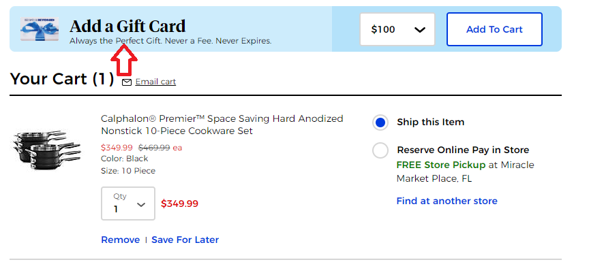Click the Add a Gift Card heading
The image size is (589, 277).
point(127,27)
